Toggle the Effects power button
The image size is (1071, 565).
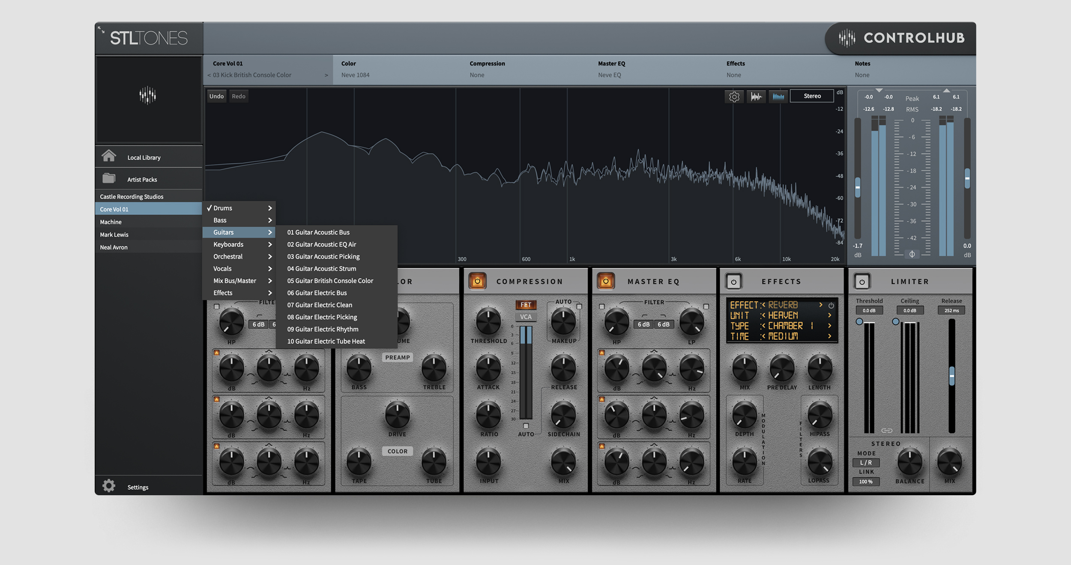pyautogui.click(x=733, y=282)
